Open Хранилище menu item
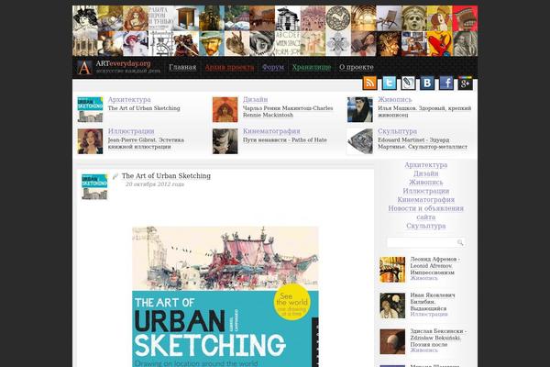 click(x=312, y=67)
